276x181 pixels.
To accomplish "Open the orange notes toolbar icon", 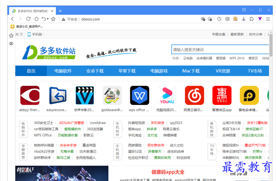I will (x=235, y=19).
